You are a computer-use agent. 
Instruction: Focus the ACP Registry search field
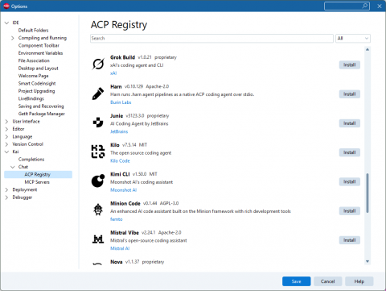(211, 39)
